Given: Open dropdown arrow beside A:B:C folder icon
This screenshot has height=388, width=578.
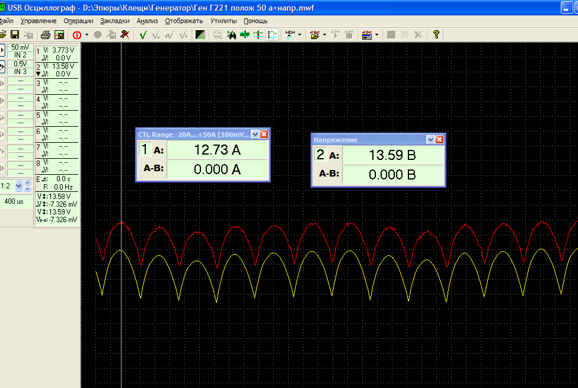Looking at the screenshot, I should (324, 35).
